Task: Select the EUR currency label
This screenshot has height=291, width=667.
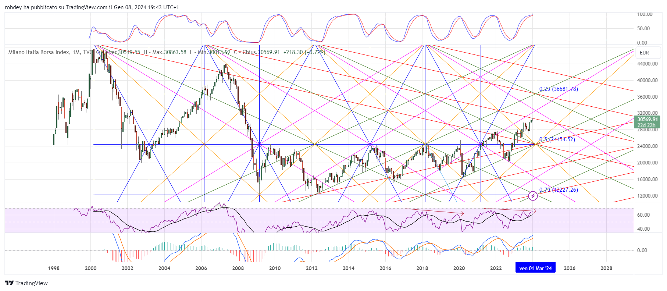Action: click(x=644, y=53)
